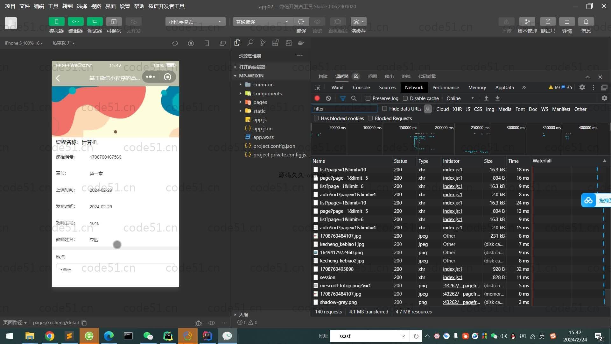Screen dimensions: 611x344
Task: Toggle the debugger panel button
Action: pos(95,22)
